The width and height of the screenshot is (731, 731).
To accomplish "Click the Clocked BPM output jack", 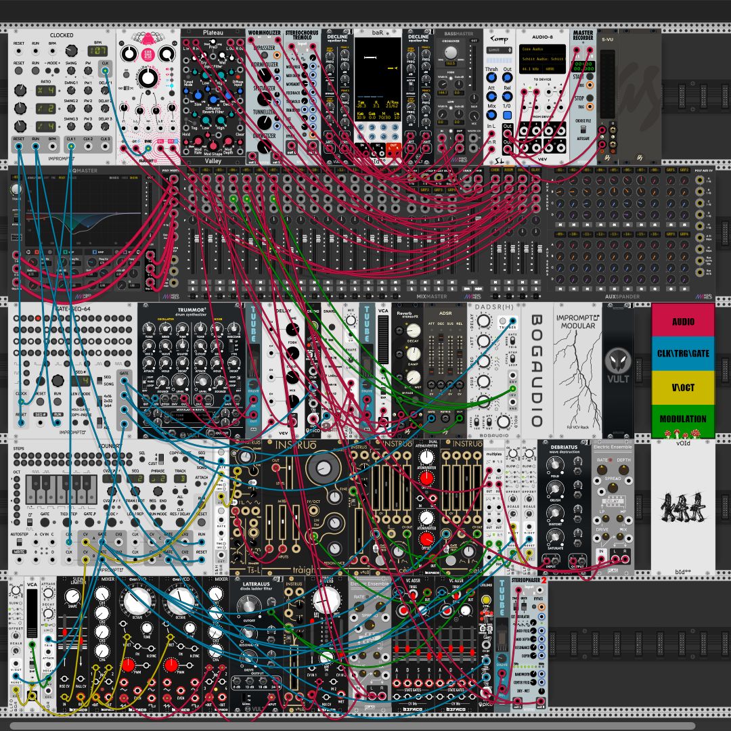I will (x=52, y=146).
